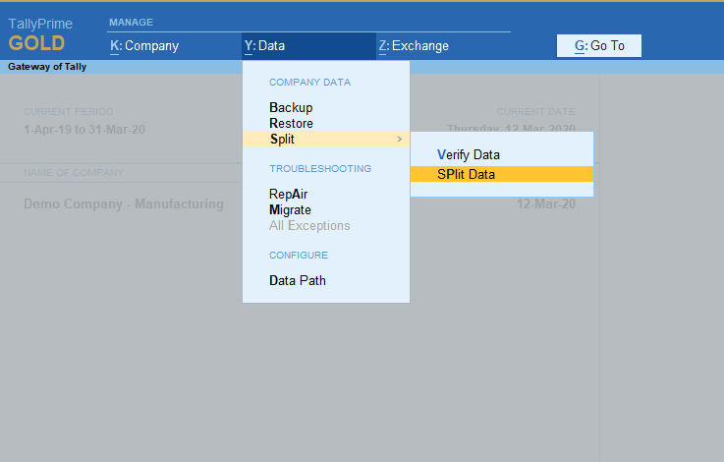Select Backup under Company Data
724x462 pixels.
(291, 107)
